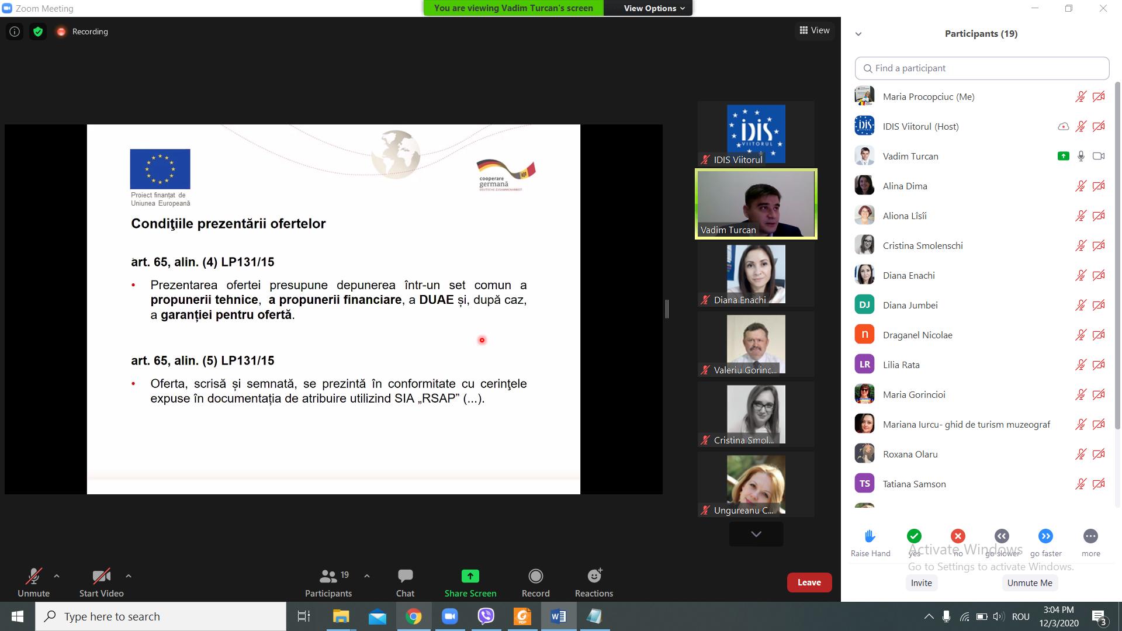Screen dimensions: 1122x631
Task: Expand video options arrow next to Start Video
Action: pyautogui.click(x=129, y=576)
